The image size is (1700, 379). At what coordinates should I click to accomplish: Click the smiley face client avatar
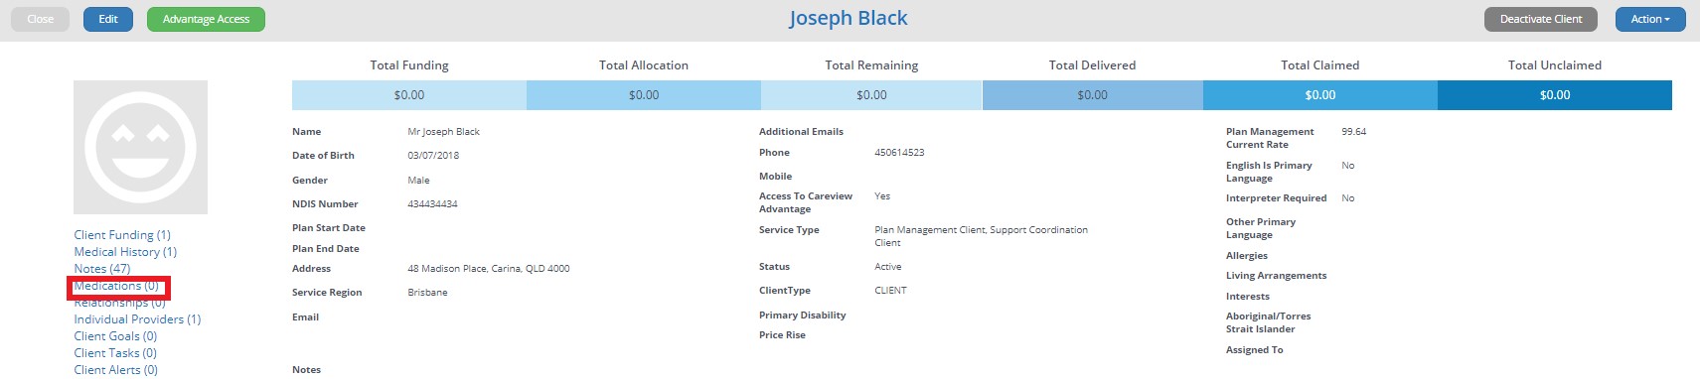[140, 147]
